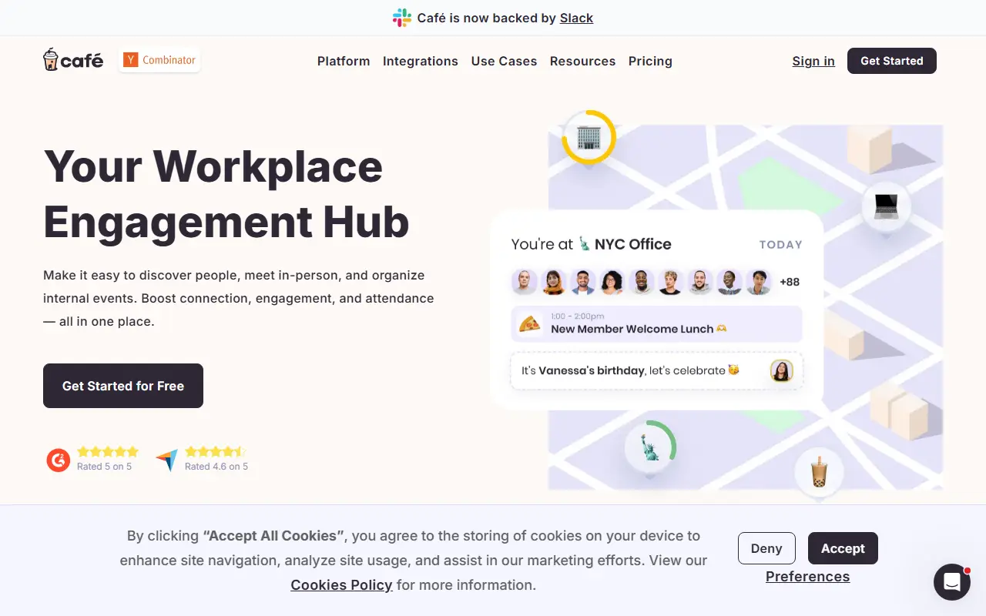Click "New Member Welcome Lunch" event

pos(657,323)
